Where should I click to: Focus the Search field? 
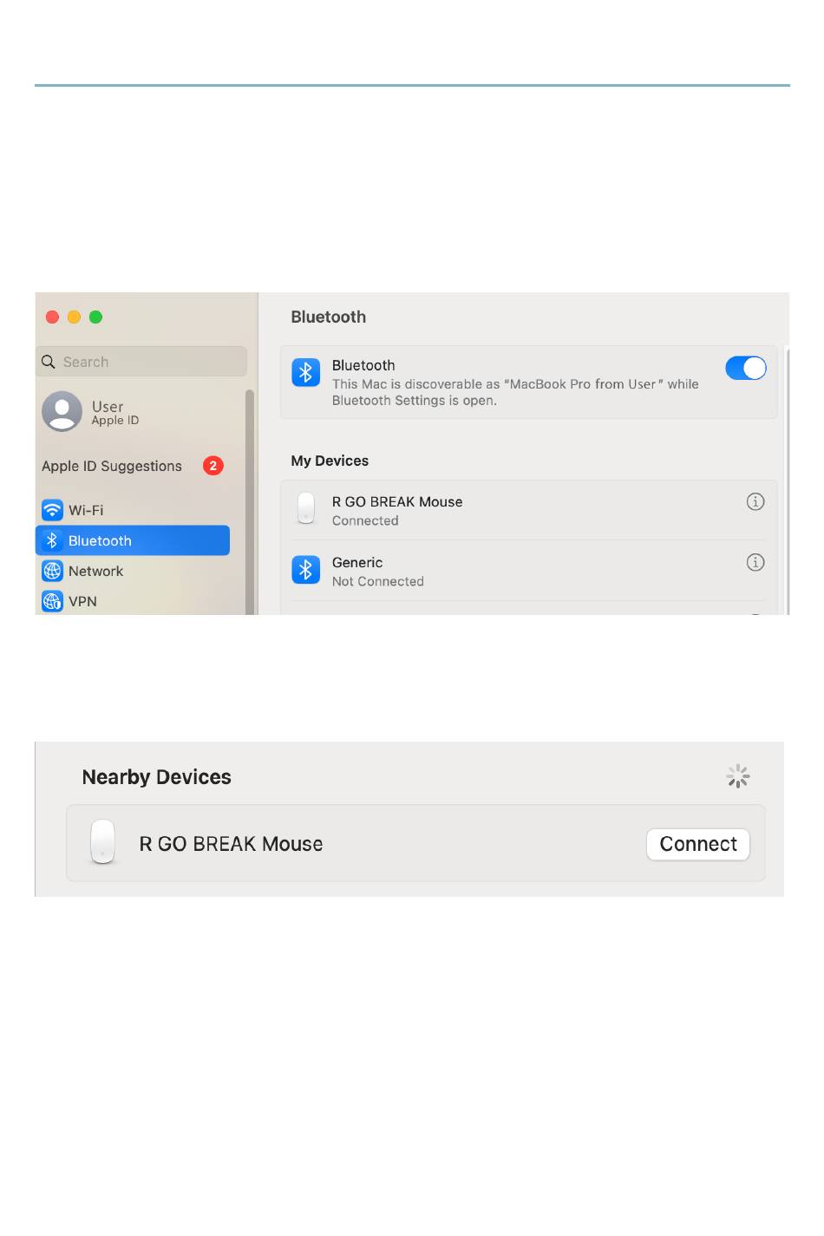141,362
